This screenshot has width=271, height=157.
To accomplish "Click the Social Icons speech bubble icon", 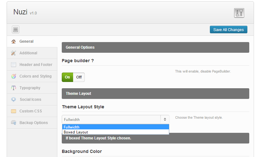I will (x=14, y=100).
